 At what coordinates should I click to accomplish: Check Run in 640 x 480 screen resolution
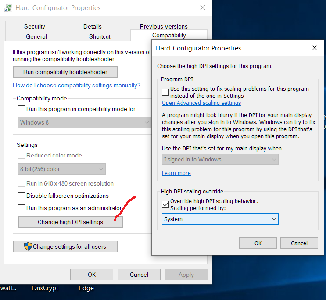(x=21, y=183)
